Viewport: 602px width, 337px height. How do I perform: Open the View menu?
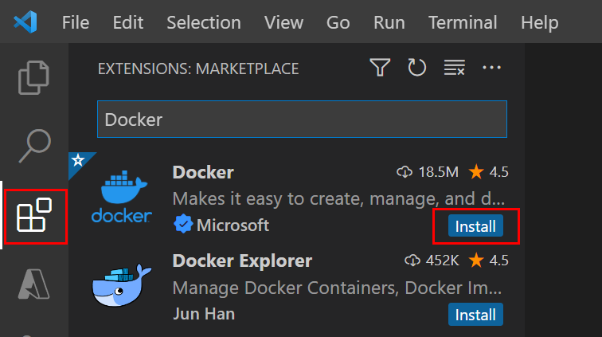click(x=283, y=22)
